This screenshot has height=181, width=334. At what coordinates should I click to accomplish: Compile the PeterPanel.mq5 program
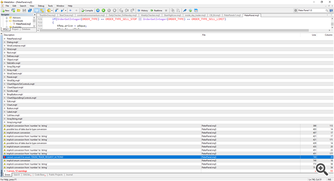[x=87, y=10]
